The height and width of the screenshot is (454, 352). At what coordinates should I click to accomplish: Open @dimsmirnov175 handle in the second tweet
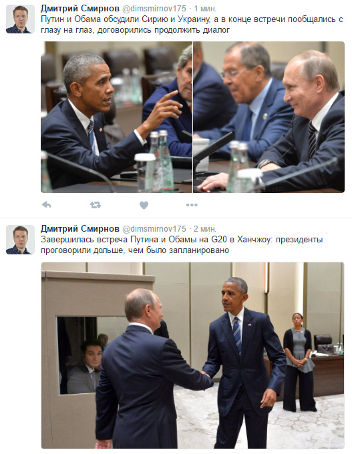154,229
